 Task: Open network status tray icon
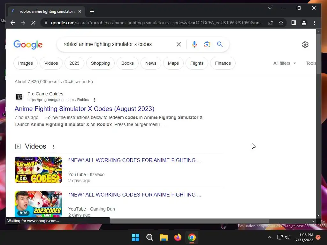click(x=280, y=237)
